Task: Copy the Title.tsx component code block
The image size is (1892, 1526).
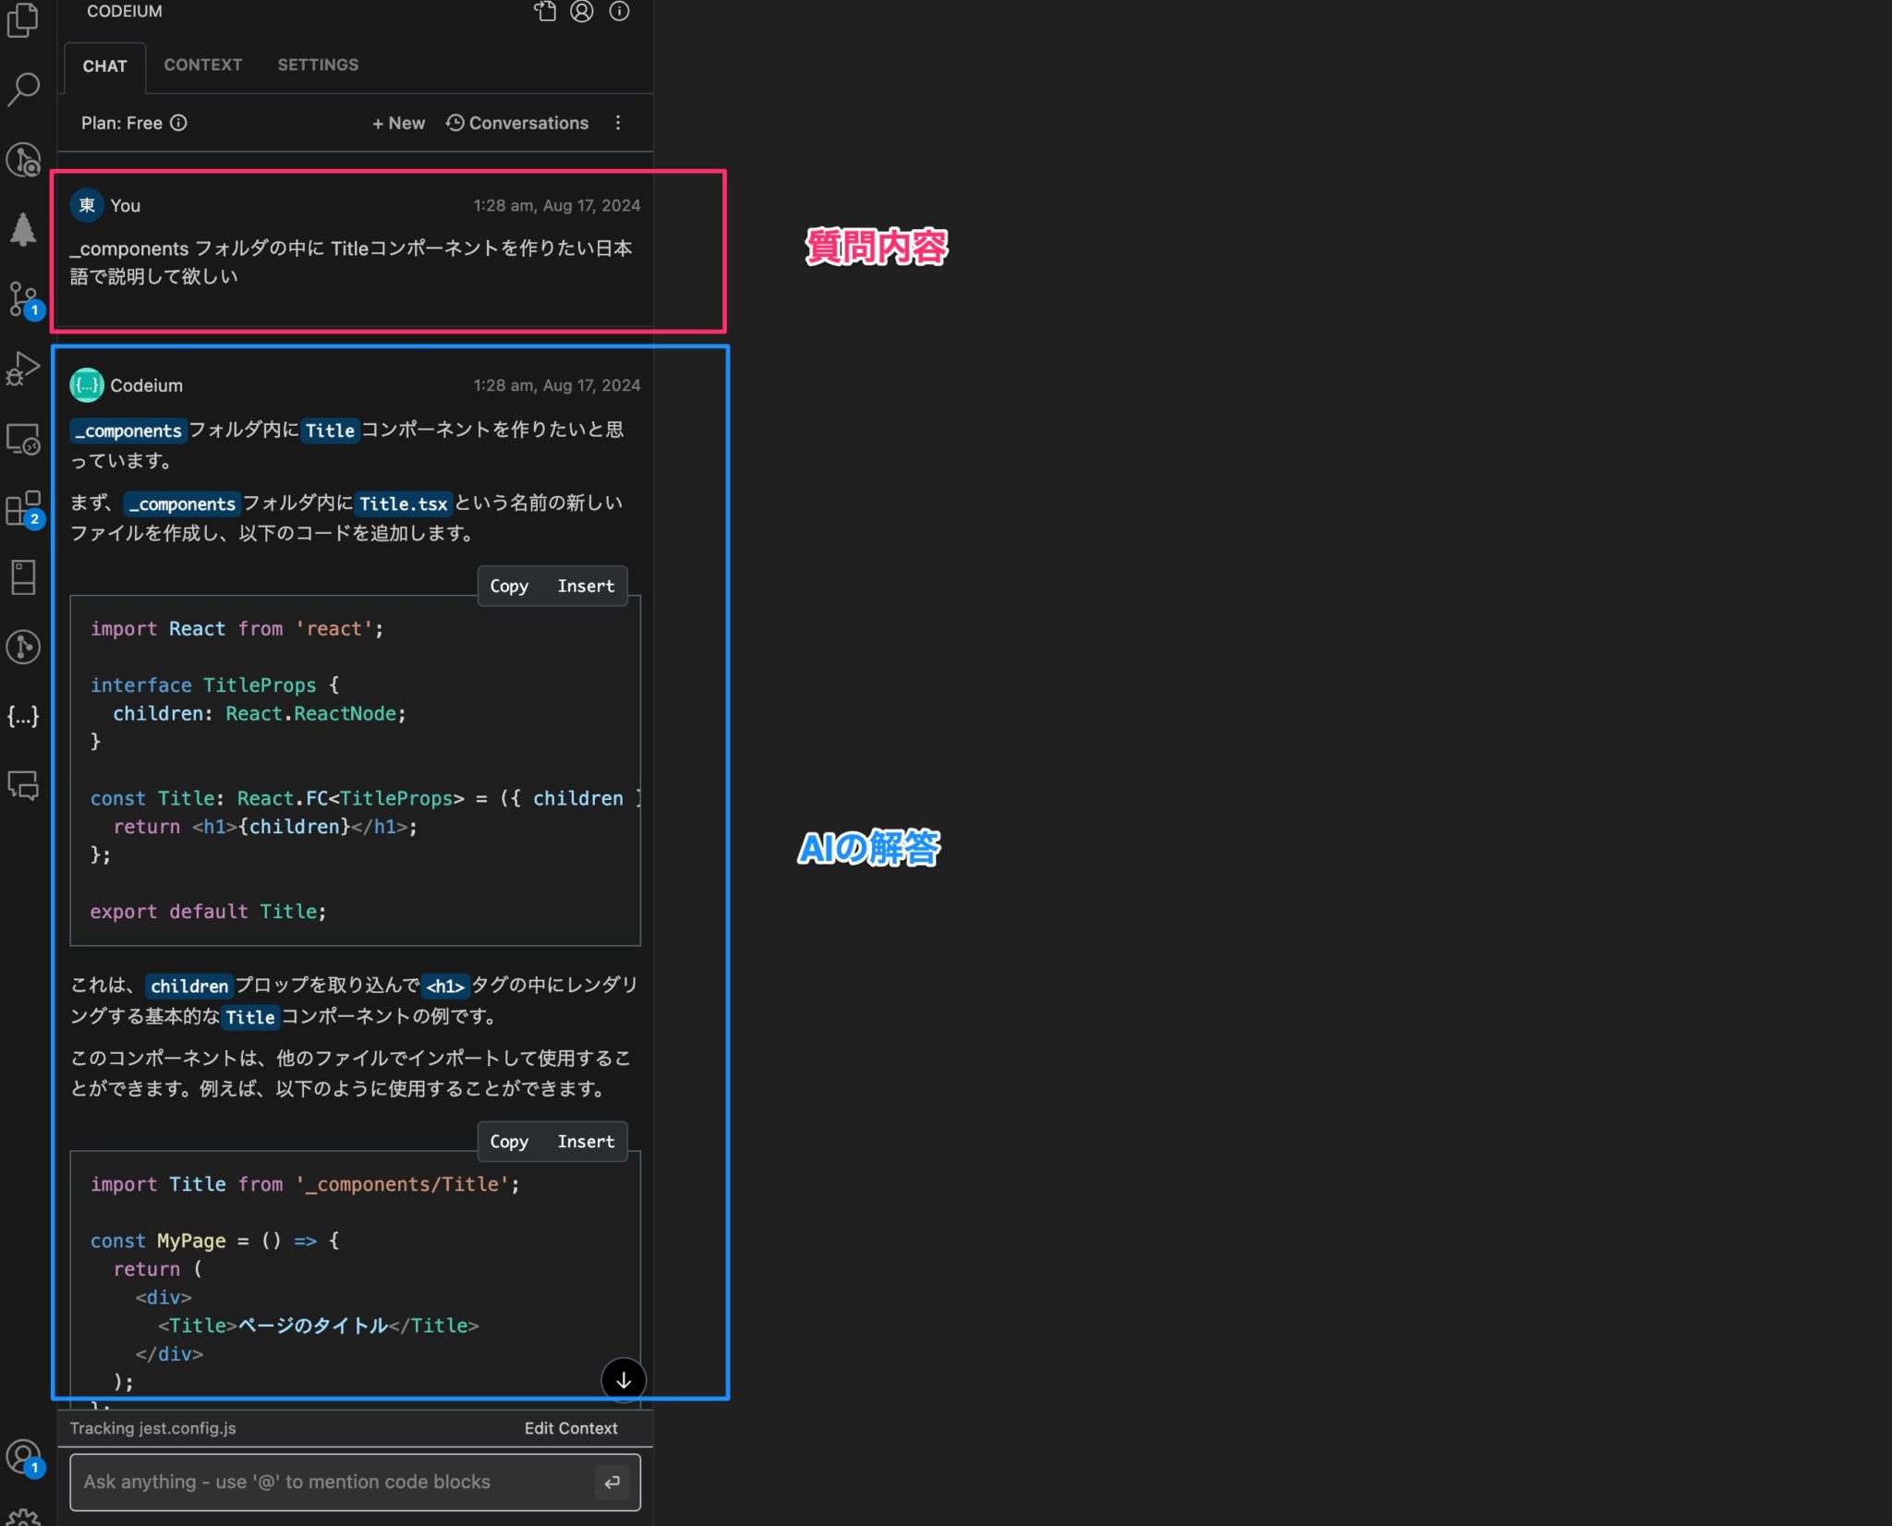Action: coord(509,586)
